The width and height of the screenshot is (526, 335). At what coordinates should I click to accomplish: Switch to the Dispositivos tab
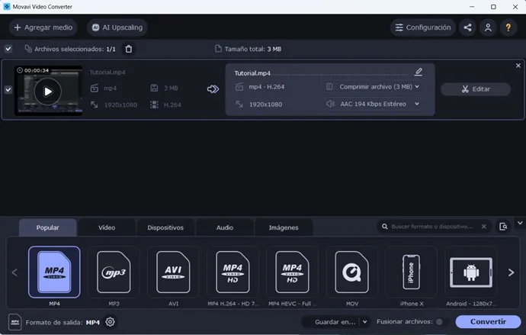tap(165, 227)
